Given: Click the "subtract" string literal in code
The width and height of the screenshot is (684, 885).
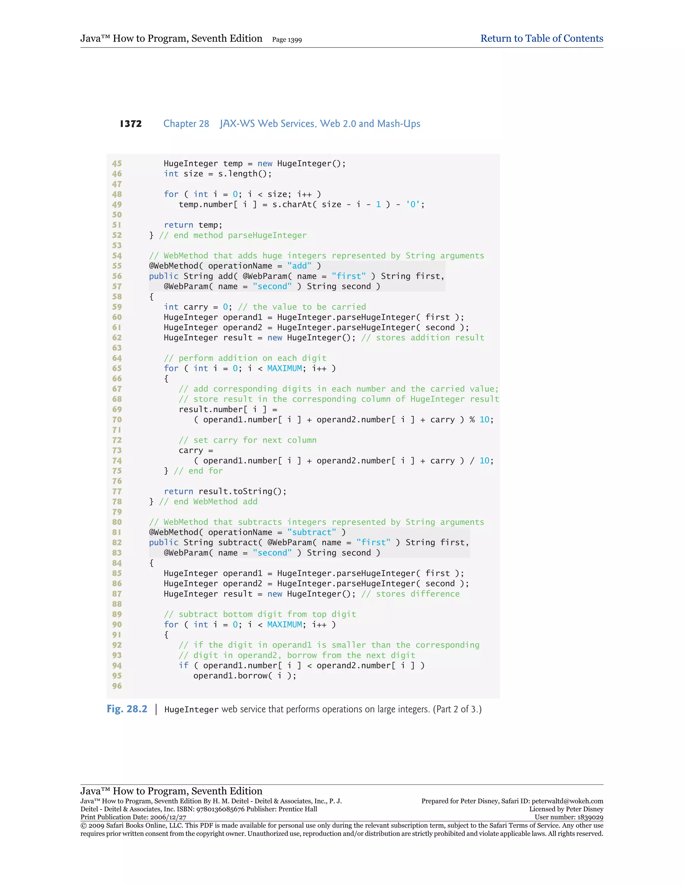Looking at the screenshot, I should click(x=311, y=532).
